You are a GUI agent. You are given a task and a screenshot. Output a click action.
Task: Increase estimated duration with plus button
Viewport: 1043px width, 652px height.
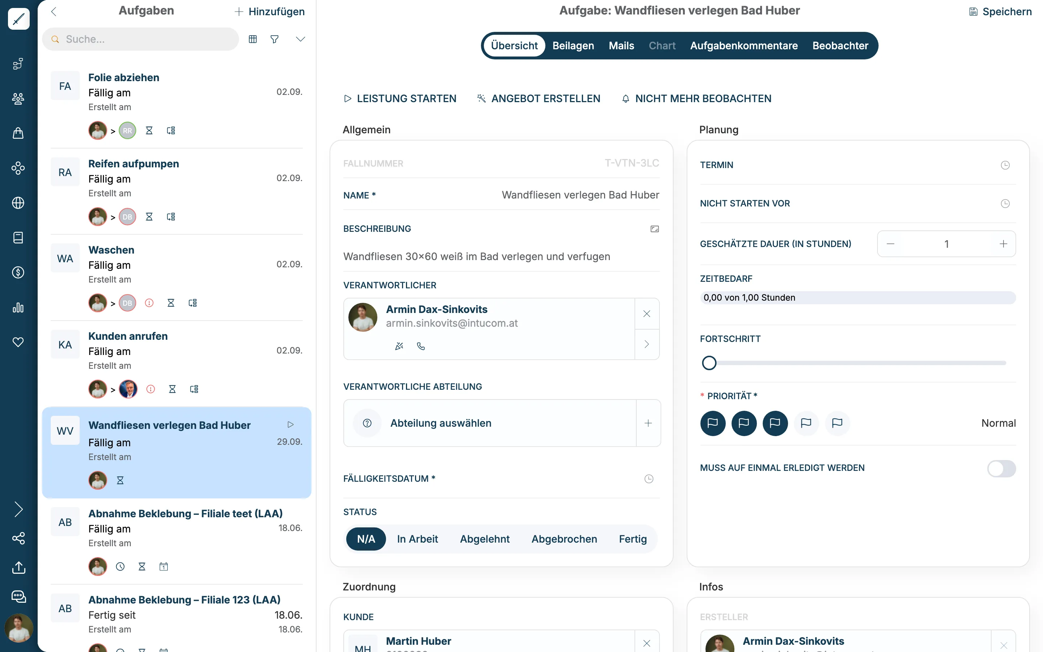pos(1004,244)
